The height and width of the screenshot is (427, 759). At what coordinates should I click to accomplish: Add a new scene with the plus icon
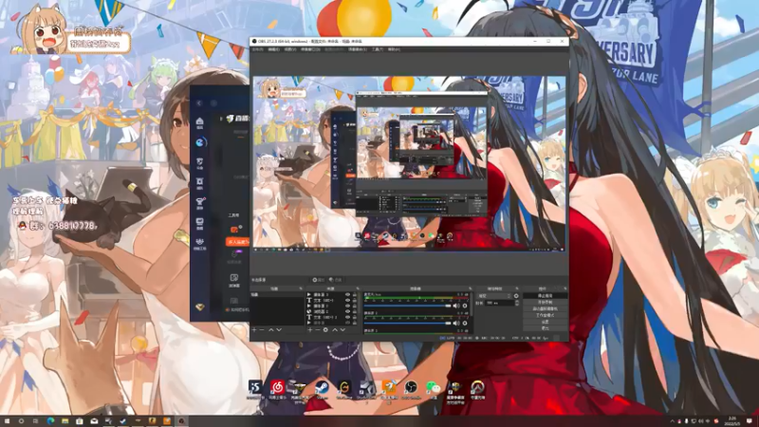[254, 329]
